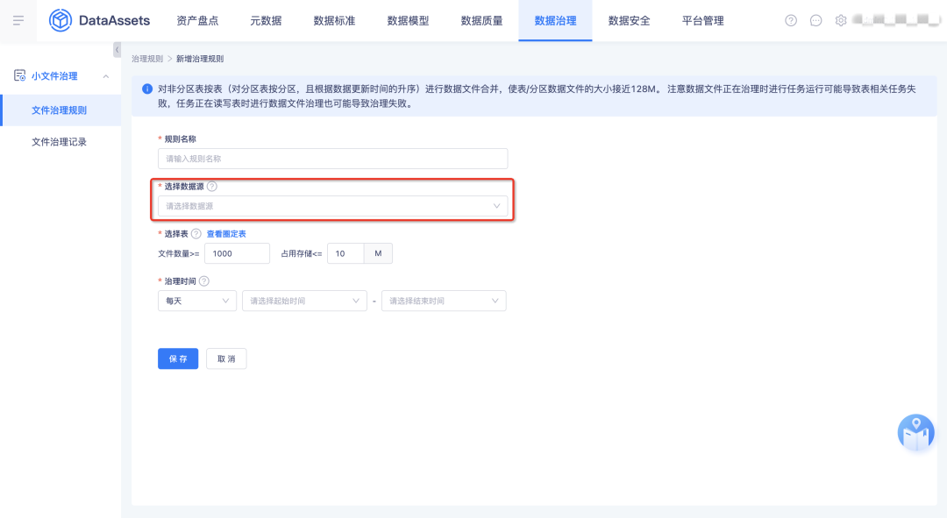
Task: Open the 平台管理 tab
Action: [702, 20]
